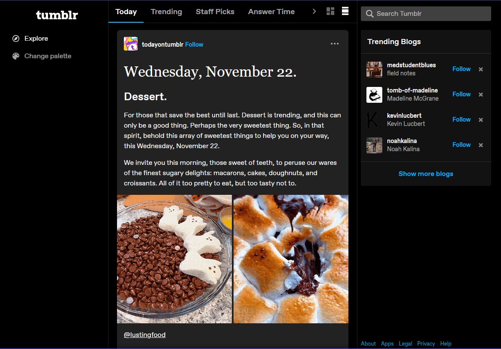Switch to list layout view

click(345, 12)
